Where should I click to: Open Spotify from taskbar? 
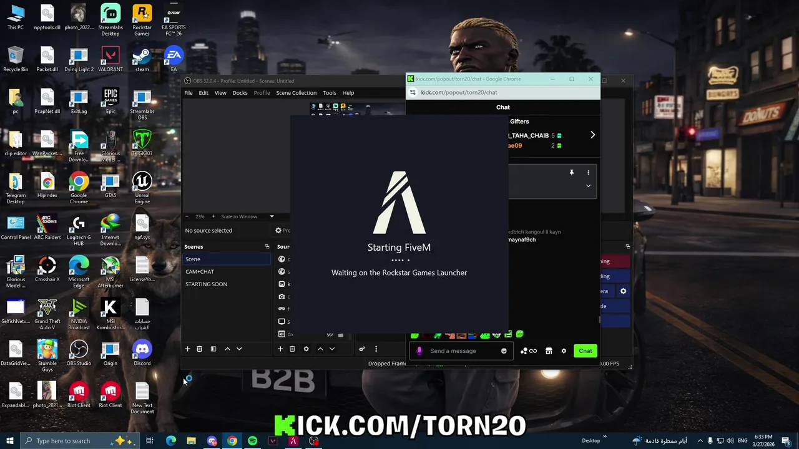click(252, 441)
